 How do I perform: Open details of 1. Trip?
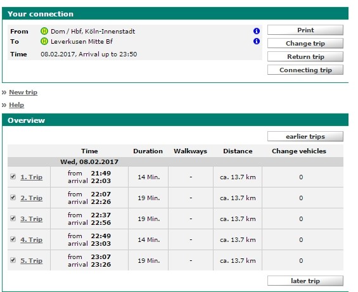click(x=32, y=177)
